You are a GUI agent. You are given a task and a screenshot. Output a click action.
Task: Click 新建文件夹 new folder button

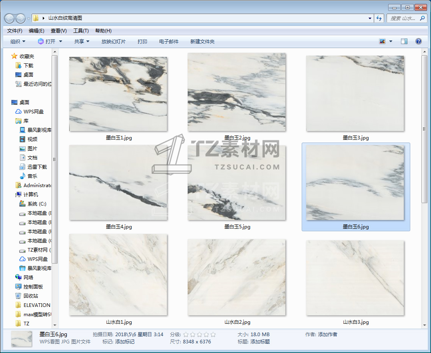(x=202, y=42)
